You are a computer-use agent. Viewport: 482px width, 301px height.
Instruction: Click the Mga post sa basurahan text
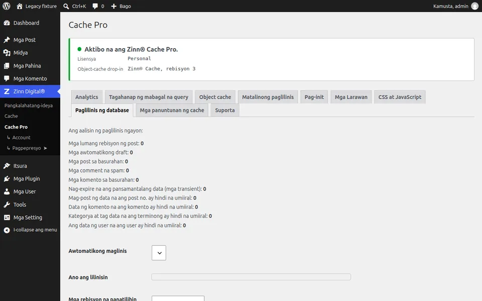point(98,162)
